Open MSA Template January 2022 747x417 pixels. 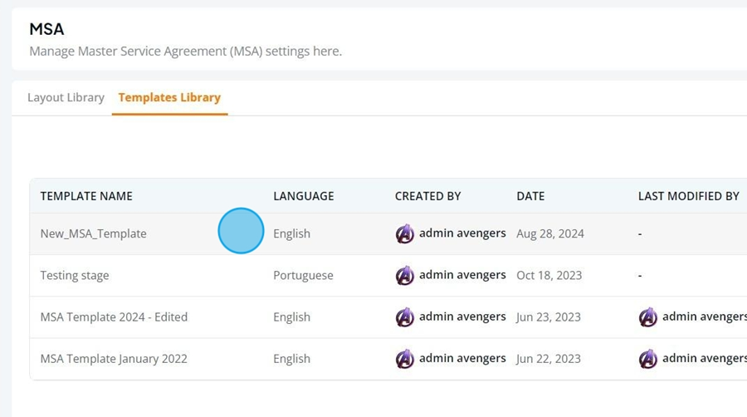(x=114, y=359)
